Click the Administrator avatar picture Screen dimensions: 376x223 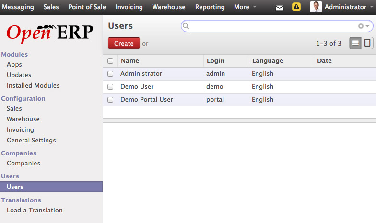click(x=316, y=7)
